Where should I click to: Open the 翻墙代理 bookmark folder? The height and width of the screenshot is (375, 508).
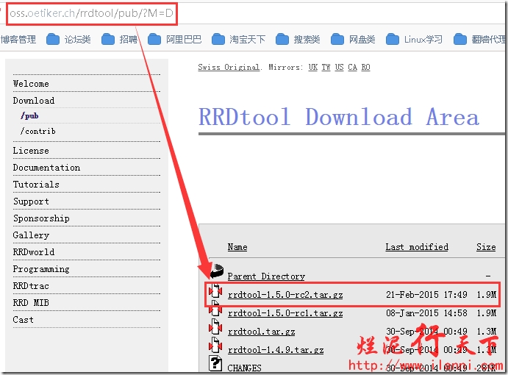coord(479,40)
